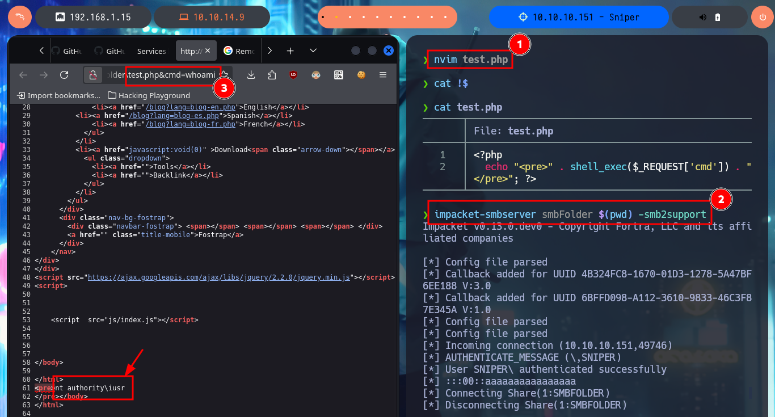Image resolution: width=775 pixels, height=417 pixels.
Task: Click the Incoming connection (10.10.10.151,49746) line
Action: coord(548,346)
